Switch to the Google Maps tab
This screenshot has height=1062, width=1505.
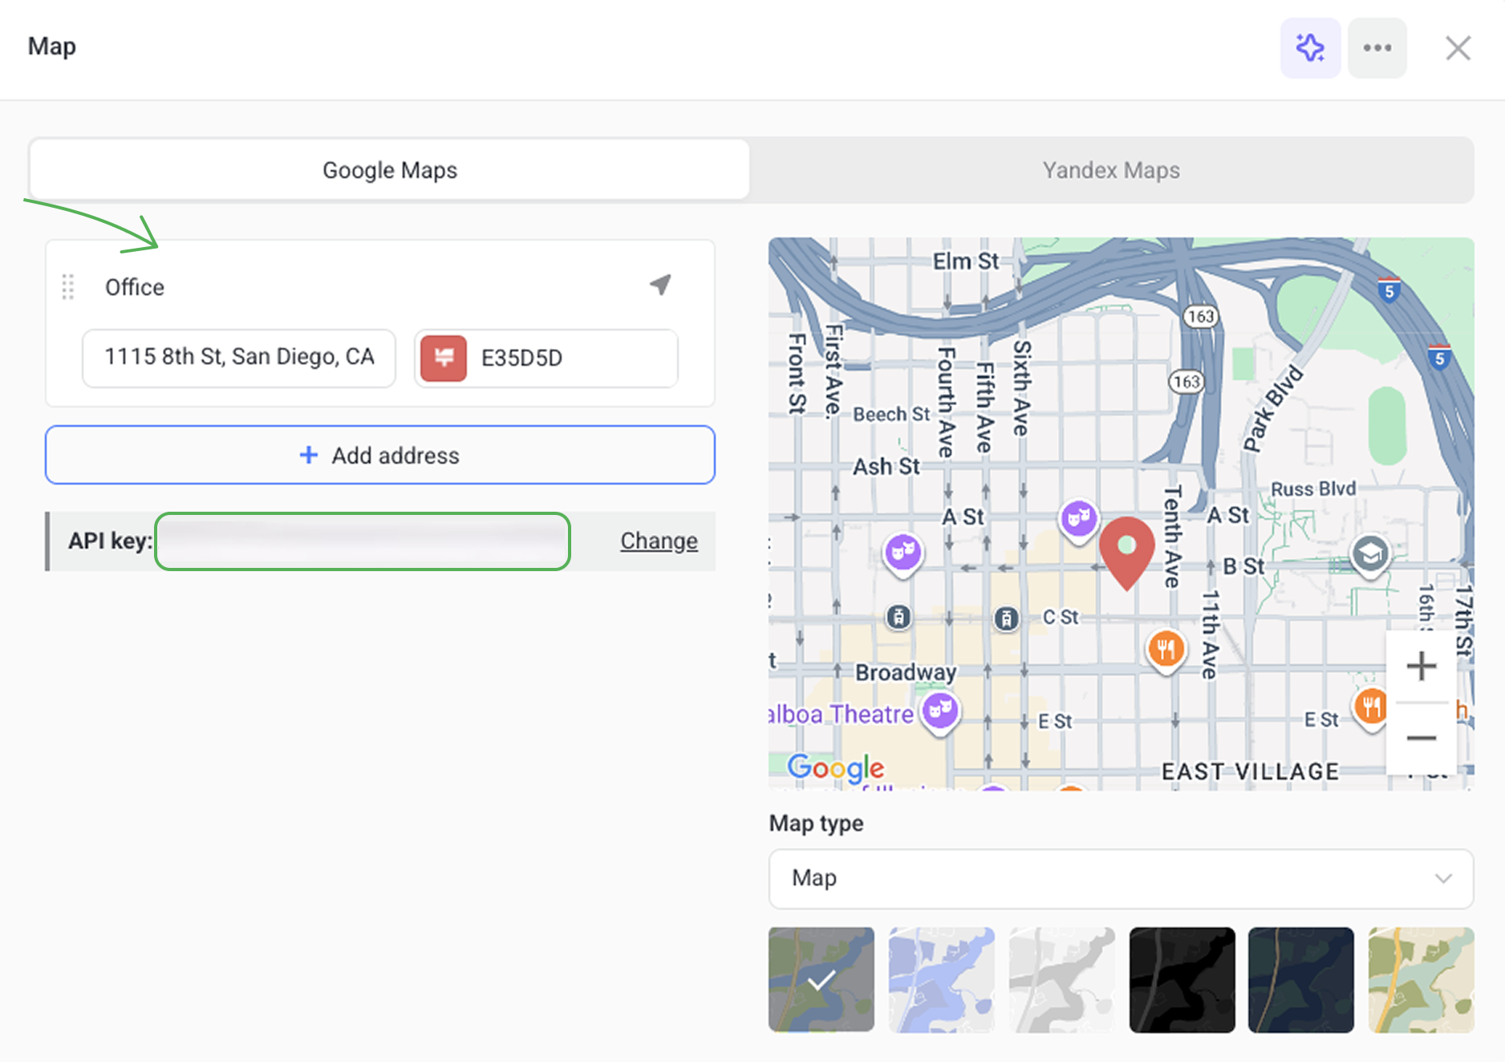point(390,170)
